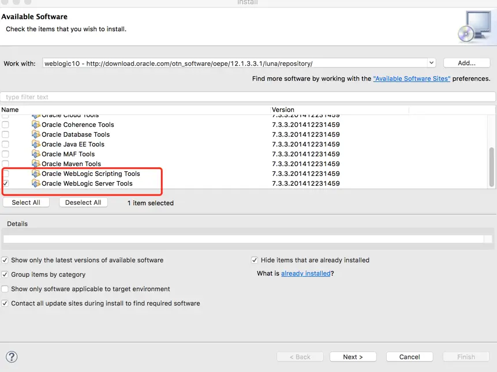Select the Oracle Database Tools row text
Viewport: 497px width, 372px height.
76,134
